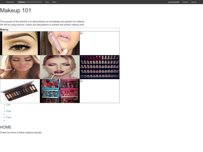The height and width of the screenshot is (152, 203).
Task: Click the Makeup 101 heading
Action: (x=15, y=11)
